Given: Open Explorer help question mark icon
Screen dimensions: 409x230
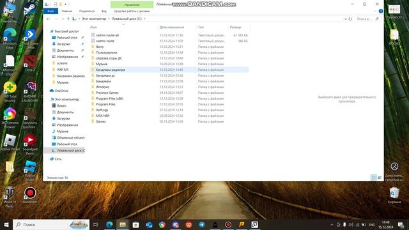Looking at the screenshot, I should coord(381,11).
